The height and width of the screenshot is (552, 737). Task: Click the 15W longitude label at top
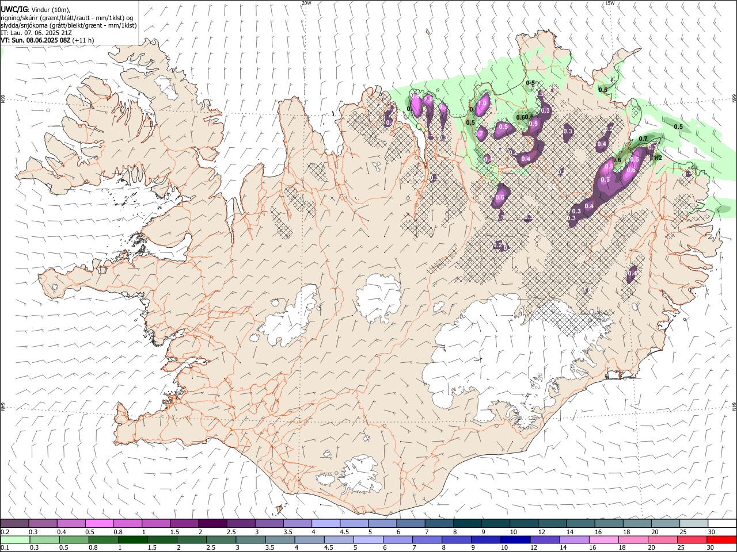tap(610, 3)
